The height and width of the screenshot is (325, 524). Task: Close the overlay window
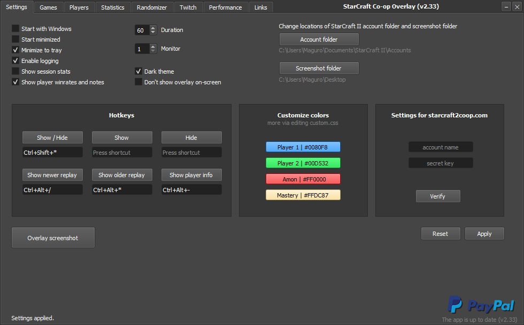pos(517,6)
